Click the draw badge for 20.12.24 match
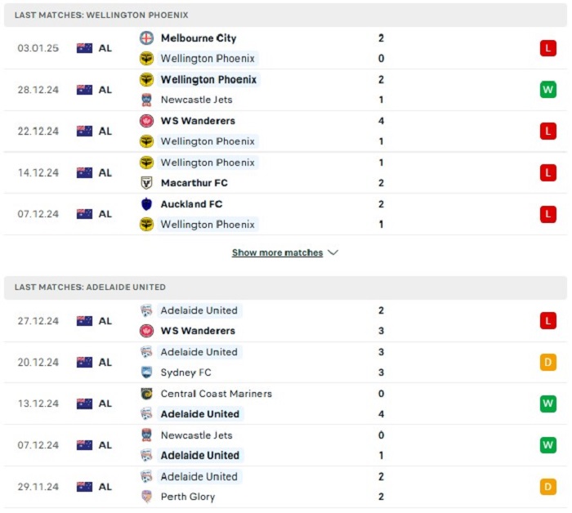The image size is (572, 513). tap(548, 362)
